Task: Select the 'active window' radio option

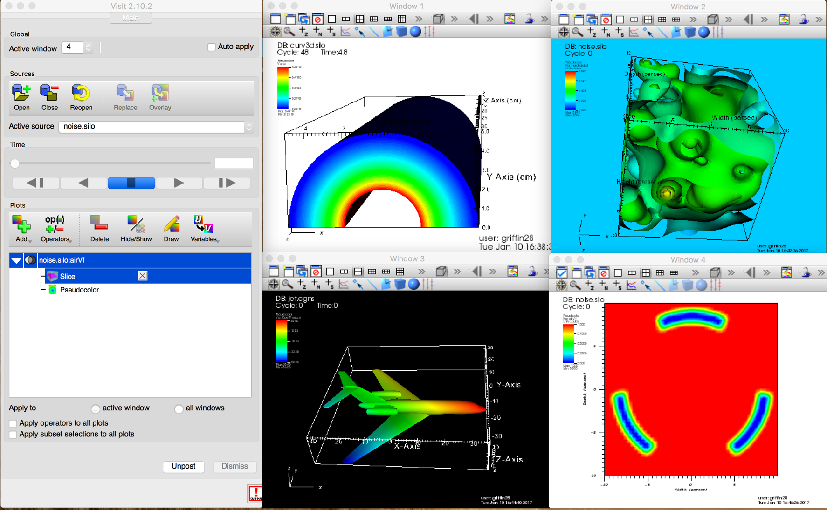Action: pos(96,408)
